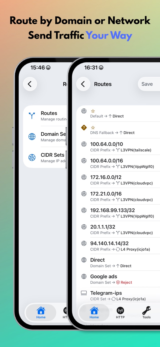Open CIDR Sets entry on the rear phone
Screen dimensions: 160x347
click(45, 157)
